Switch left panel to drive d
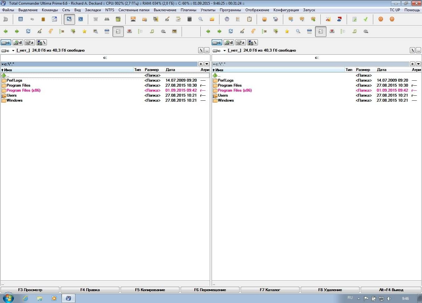This screenshot has width=422, height=303. click(18, 43)
